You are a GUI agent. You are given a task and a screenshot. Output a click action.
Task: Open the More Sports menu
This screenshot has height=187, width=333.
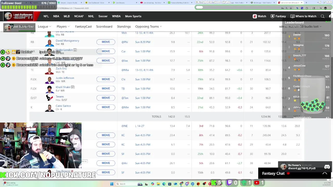(x=133, y=16)
